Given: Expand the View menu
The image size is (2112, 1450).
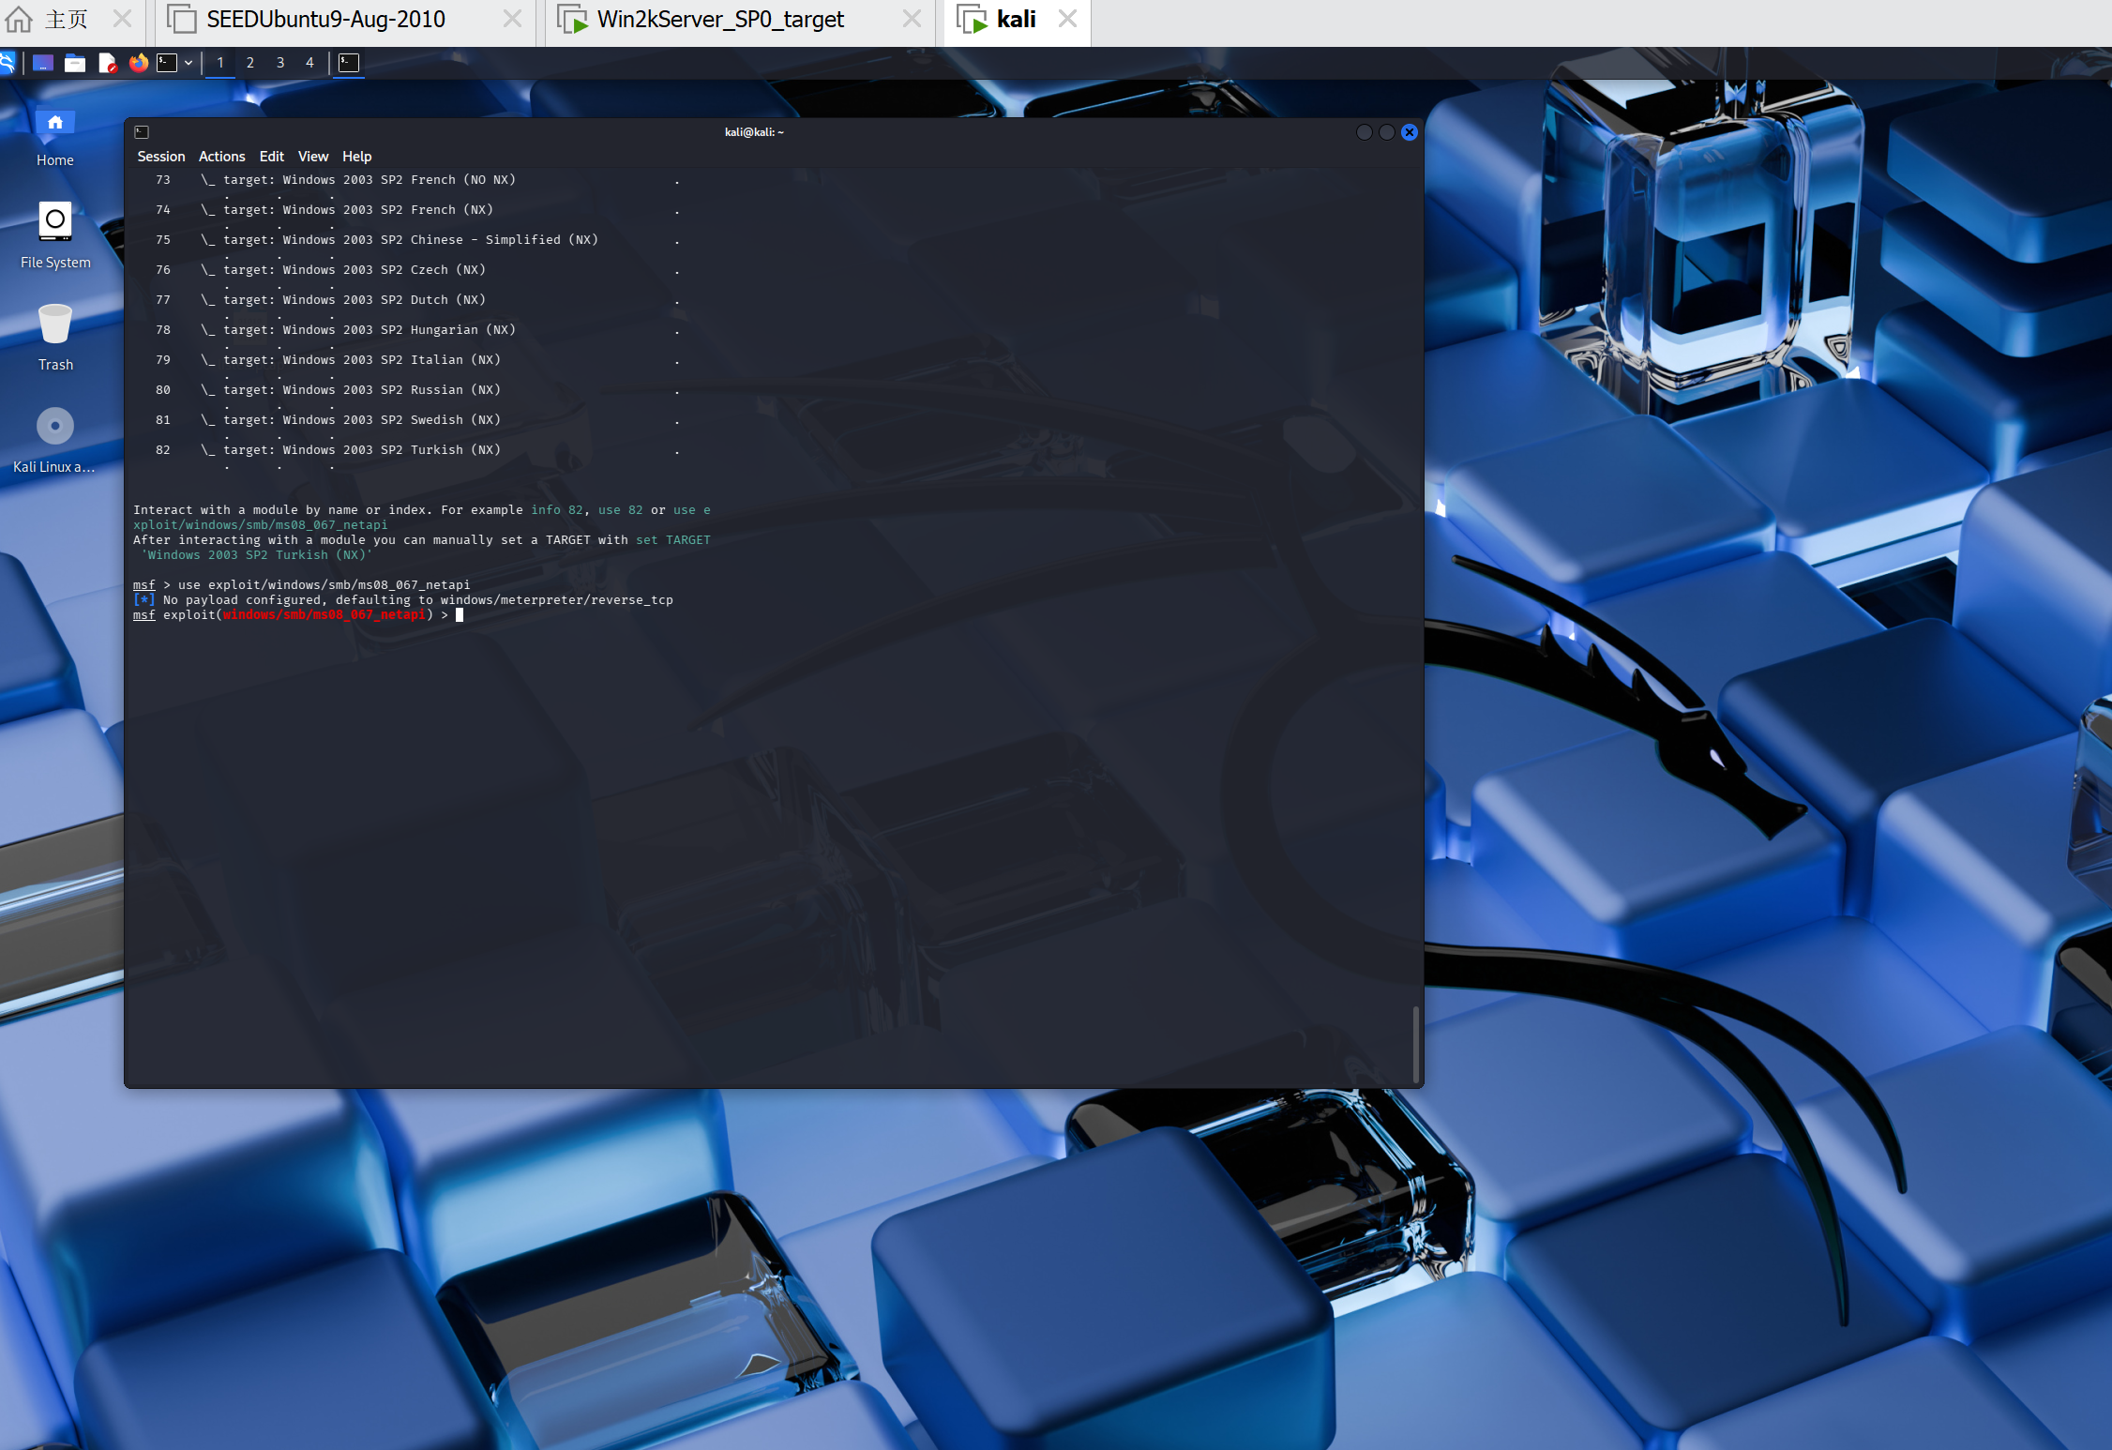Looking at the screenshot, I should pyautogui.click(x=313, y=157).
